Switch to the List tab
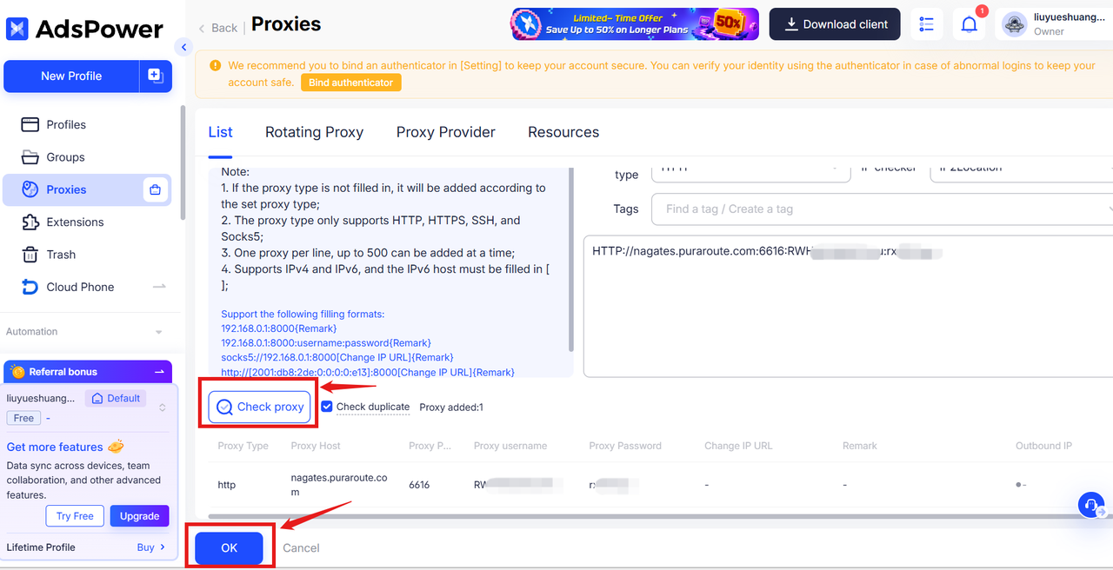 [220, 132]
